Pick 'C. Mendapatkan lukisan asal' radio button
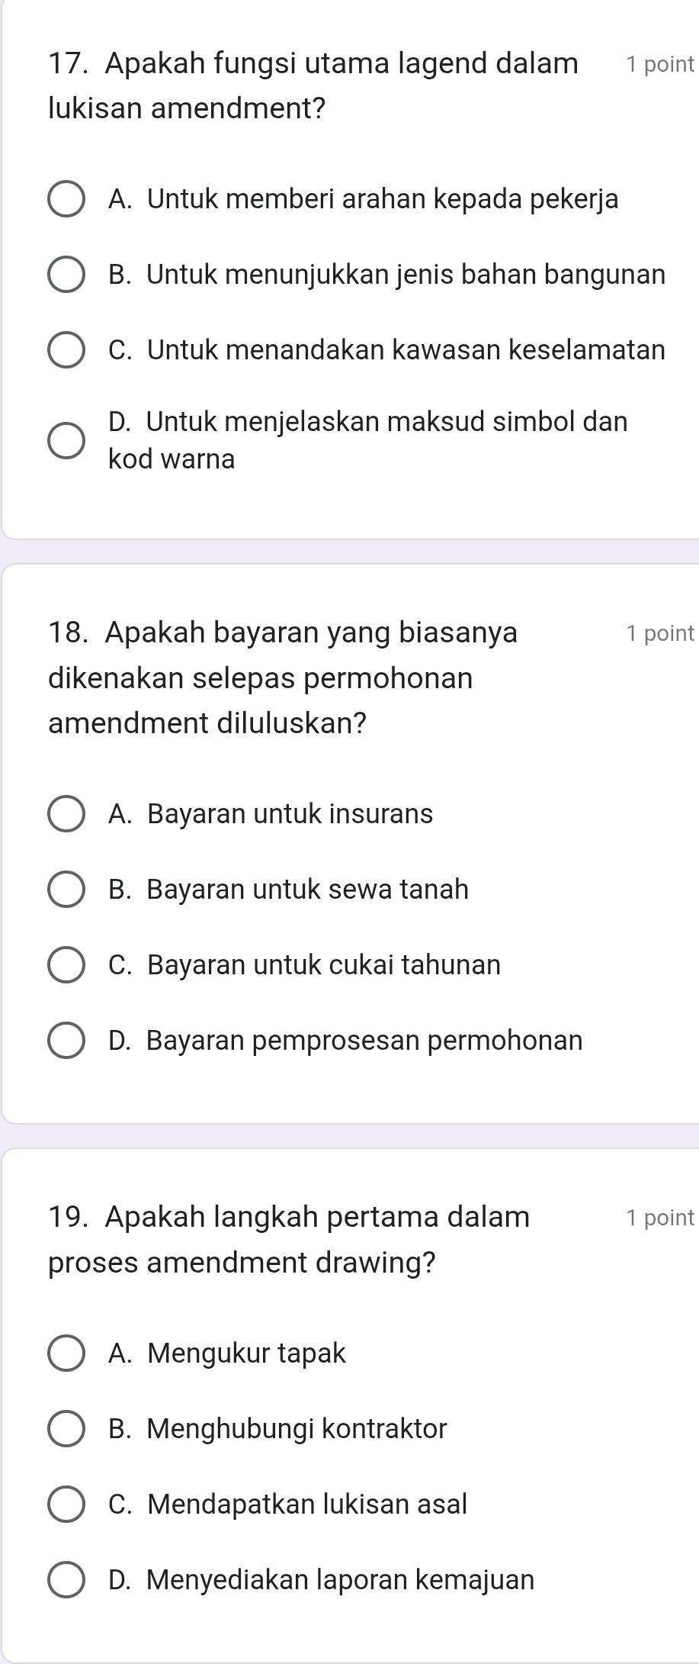This screenshot has height=1664, width=699. pos(66,1505)
